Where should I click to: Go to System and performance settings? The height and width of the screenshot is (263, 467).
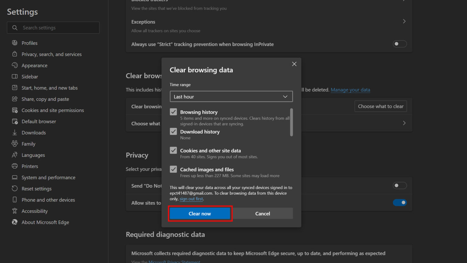tap(48, 177)
